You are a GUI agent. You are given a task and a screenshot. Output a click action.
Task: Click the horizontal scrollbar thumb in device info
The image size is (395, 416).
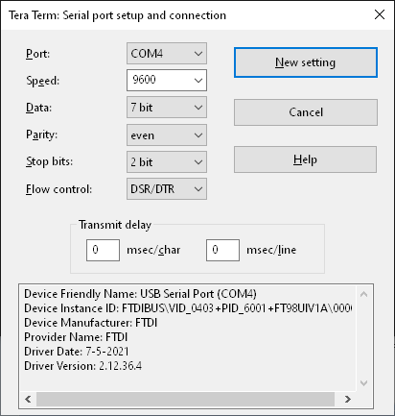(185, 399)
